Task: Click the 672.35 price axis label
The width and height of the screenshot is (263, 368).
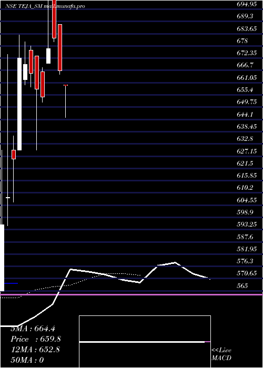Action: 247,53
